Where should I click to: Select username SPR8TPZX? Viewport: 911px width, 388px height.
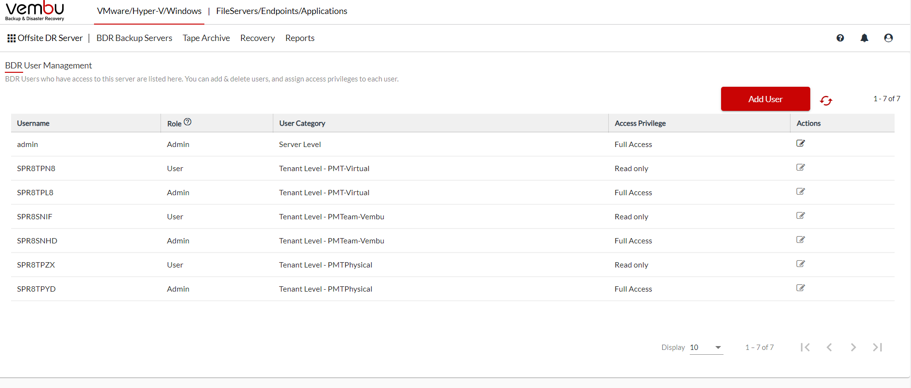pos(36,265)
